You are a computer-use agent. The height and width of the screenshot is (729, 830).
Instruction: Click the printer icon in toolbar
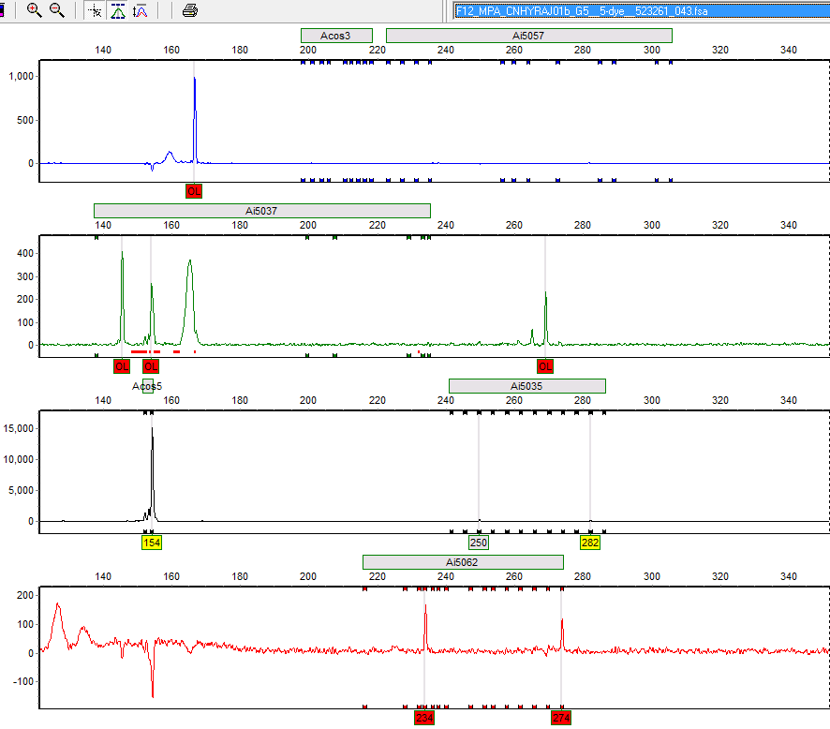tap(190, 10)
